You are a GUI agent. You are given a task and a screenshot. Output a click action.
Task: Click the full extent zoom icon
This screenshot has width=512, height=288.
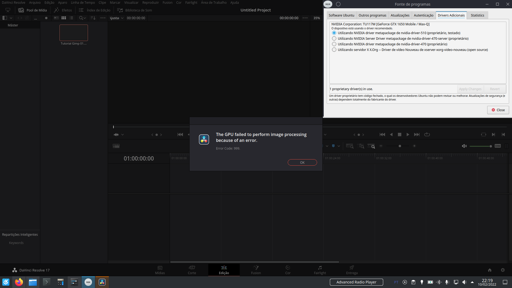point(350,146)
